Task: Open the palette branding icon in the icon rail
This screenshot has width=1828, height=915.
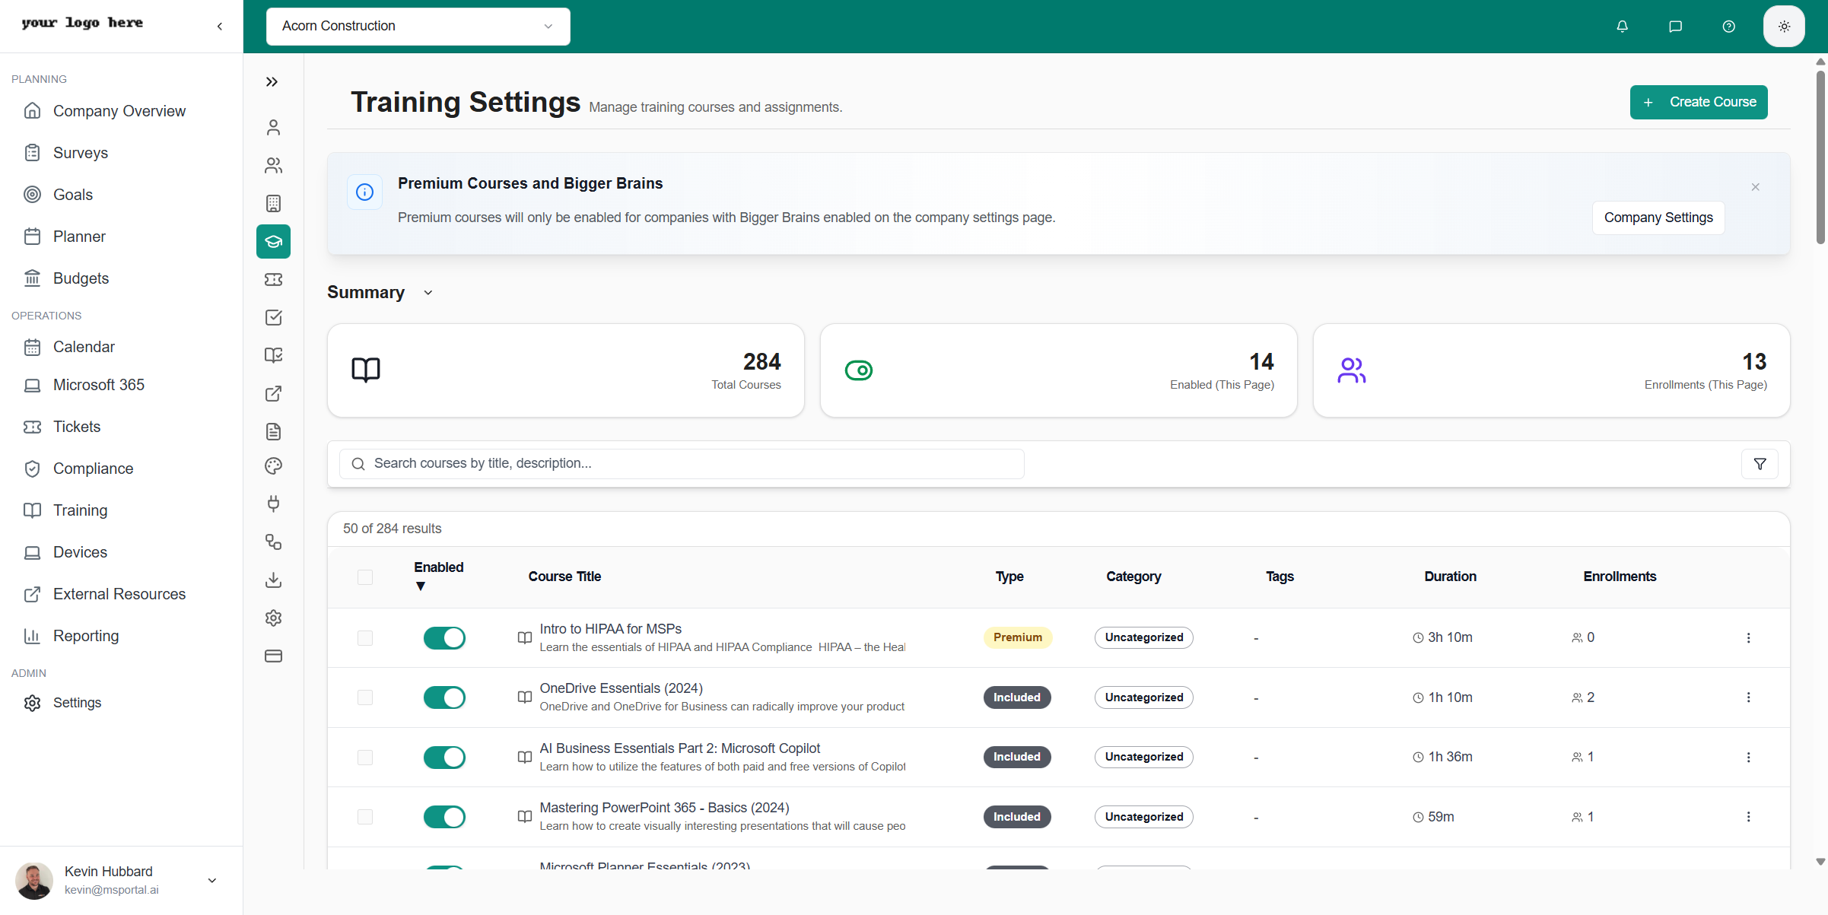Action: (273, 466)
